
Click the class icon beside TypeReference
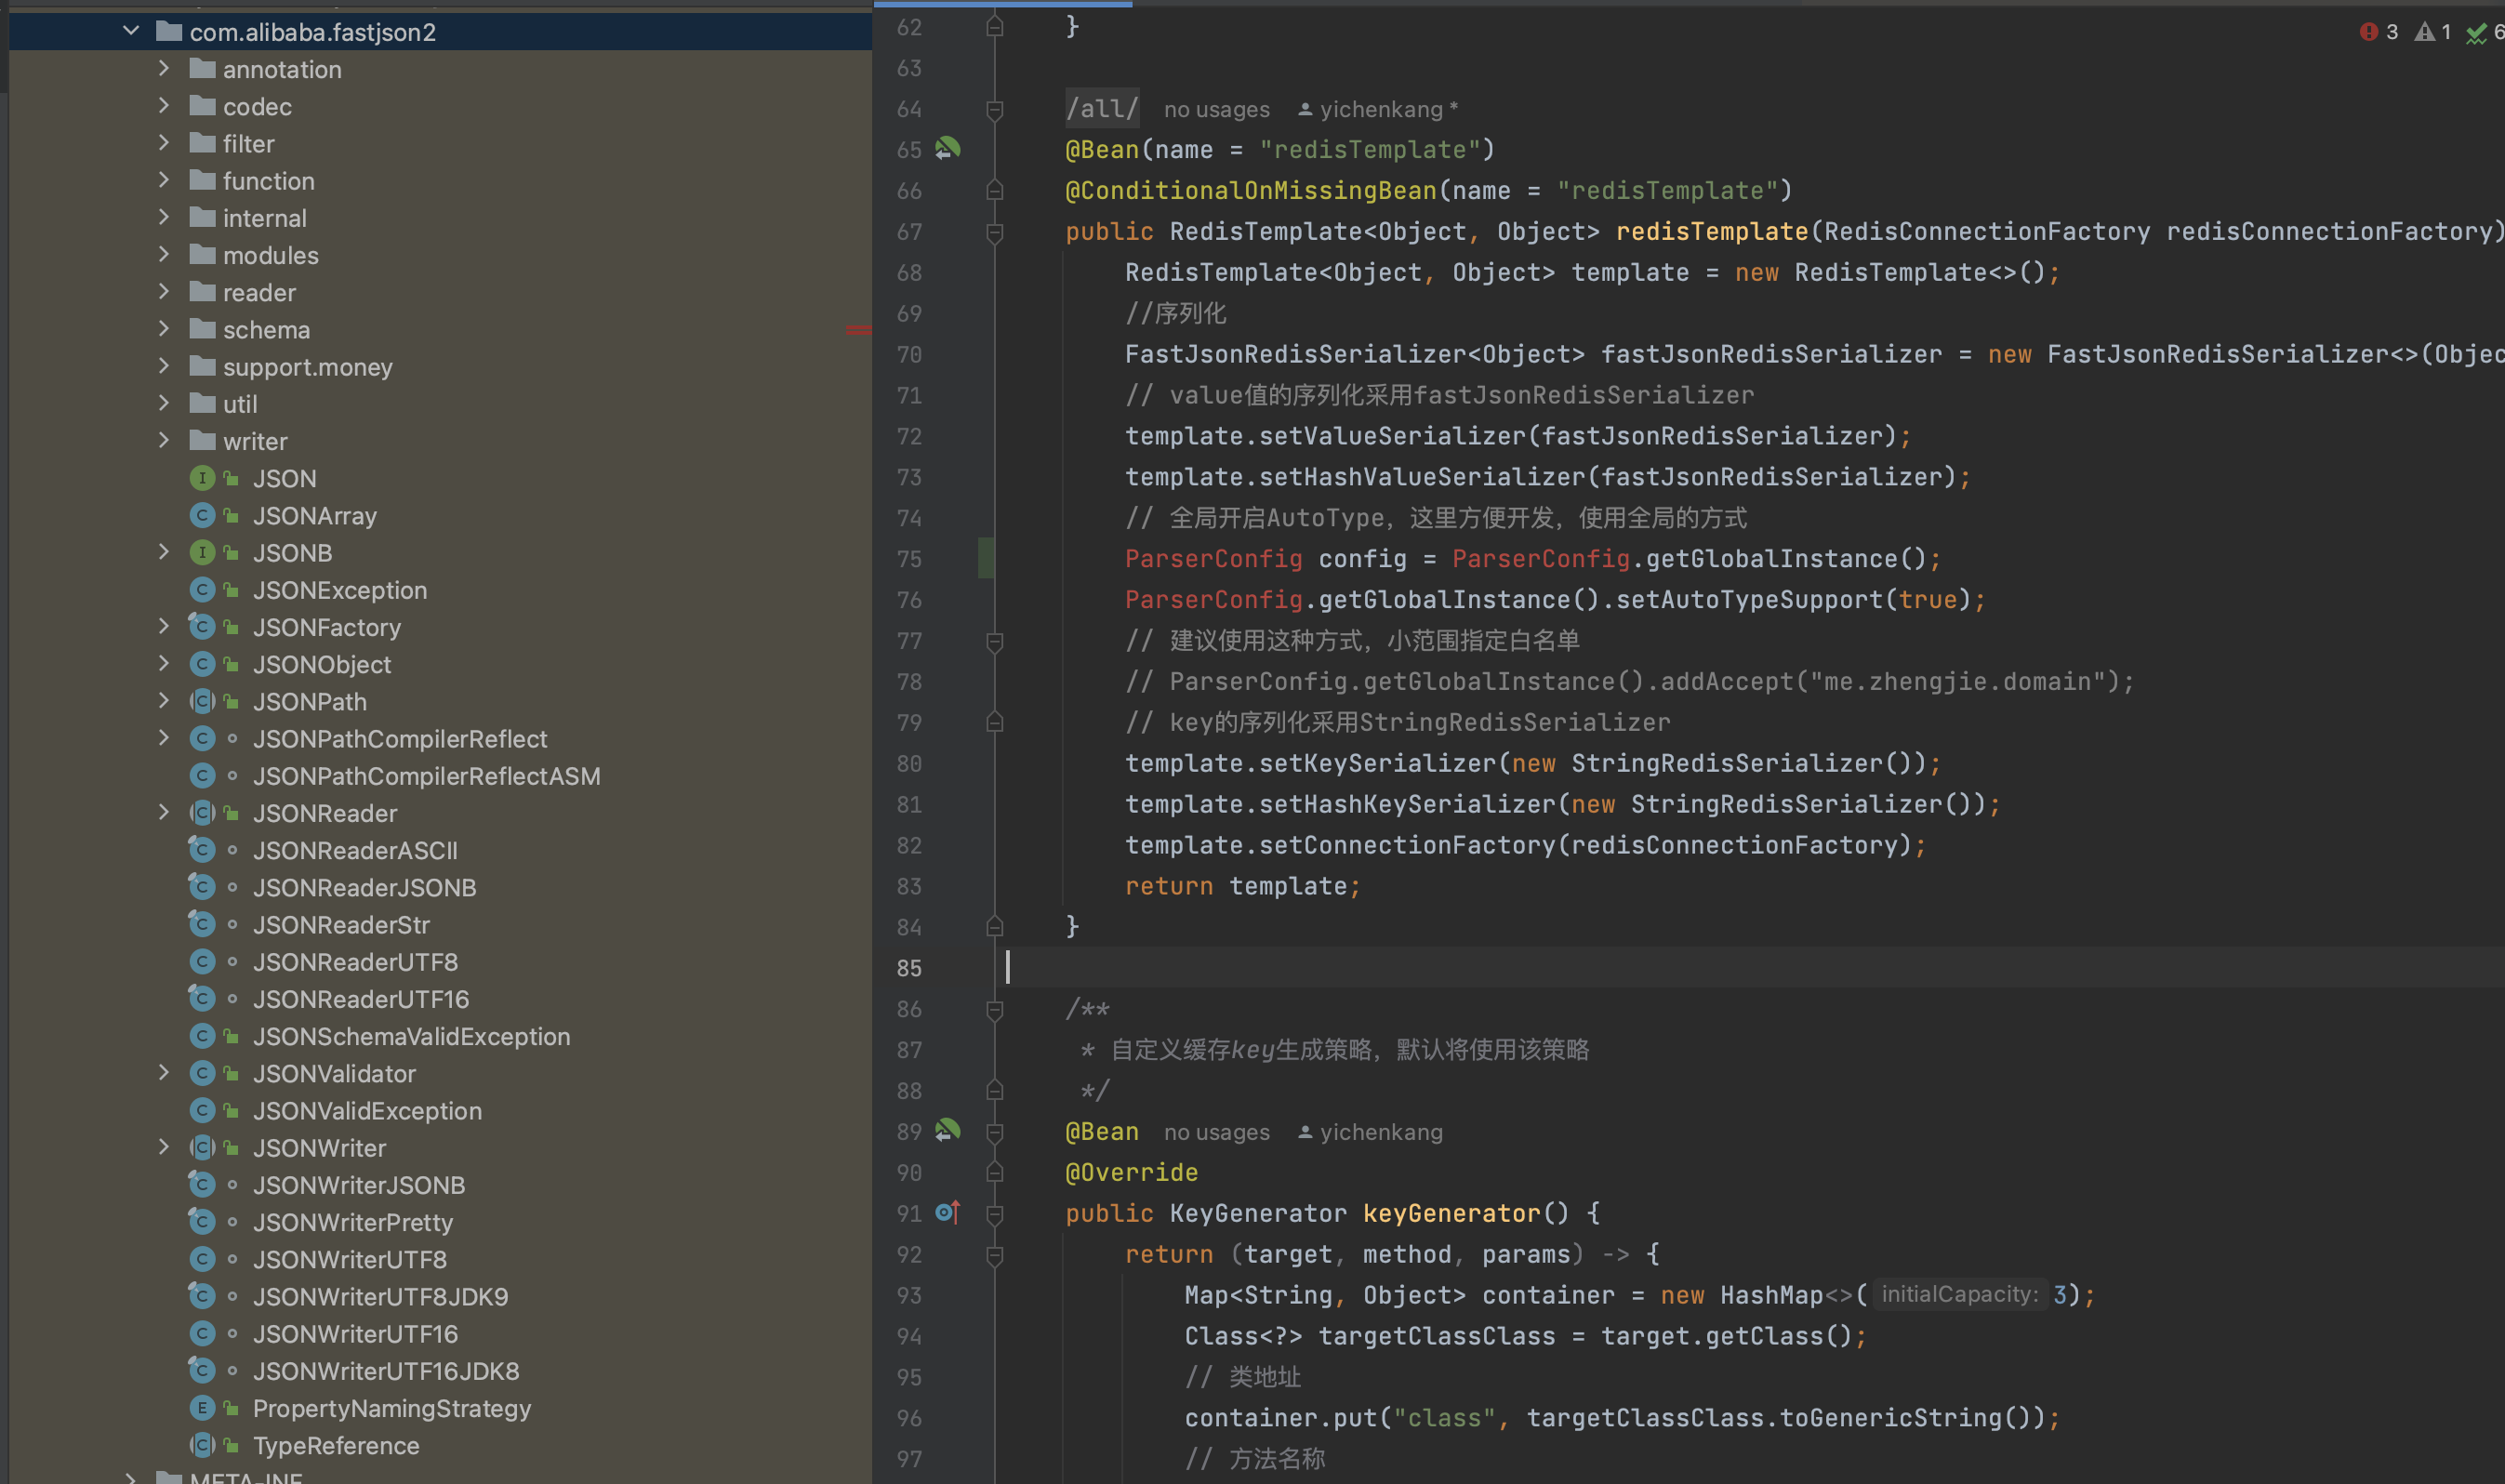click(203, 1445)
